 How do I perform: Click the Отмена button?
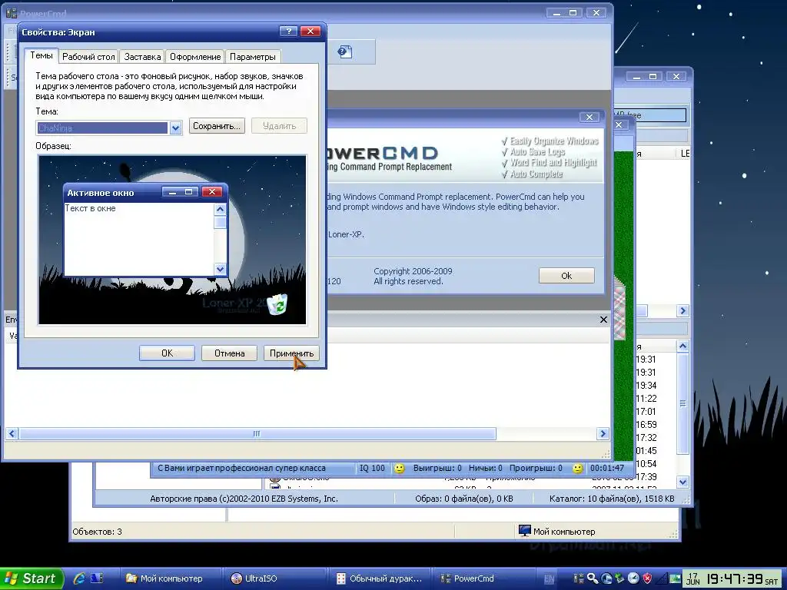pos(229,353)
